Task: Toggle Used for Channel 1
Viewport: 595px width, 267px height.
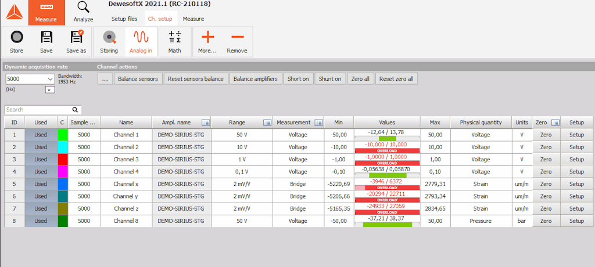Action: pyautogui.click(x=41, y=135)
